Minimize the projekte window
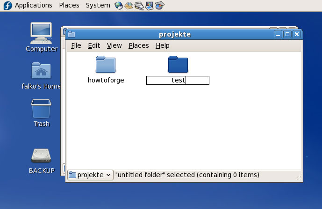The height and width of the screenshot is (209, 322). 278,34
